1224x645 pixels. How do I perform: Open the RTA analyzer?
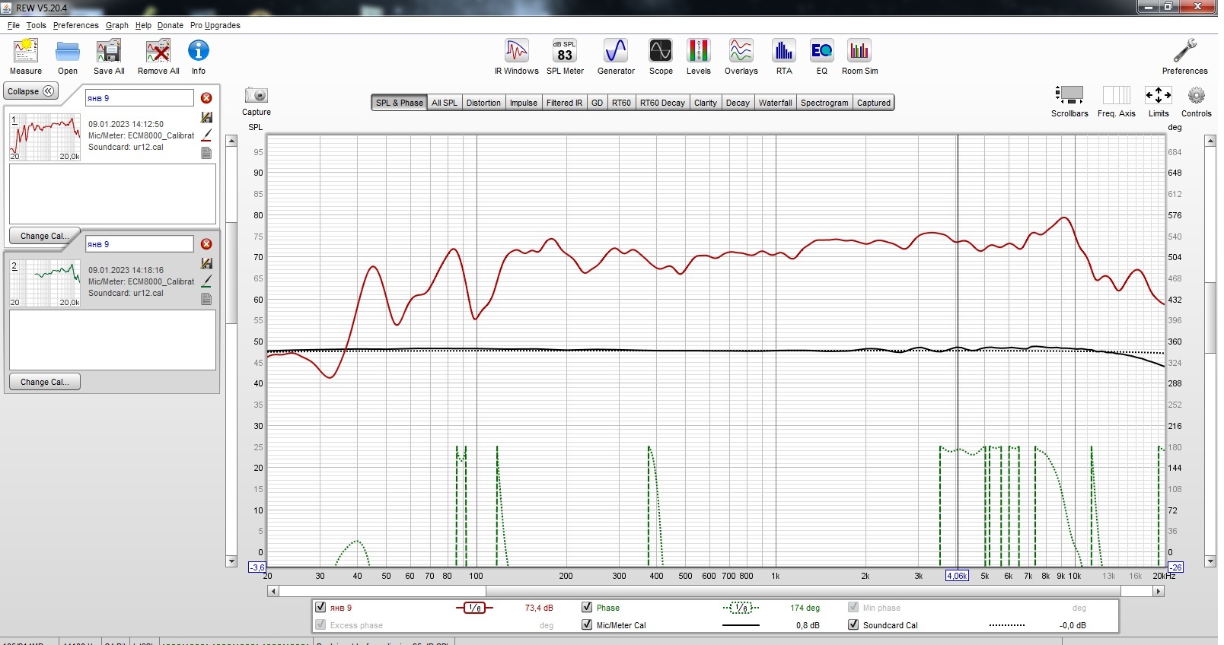point(784,51)
